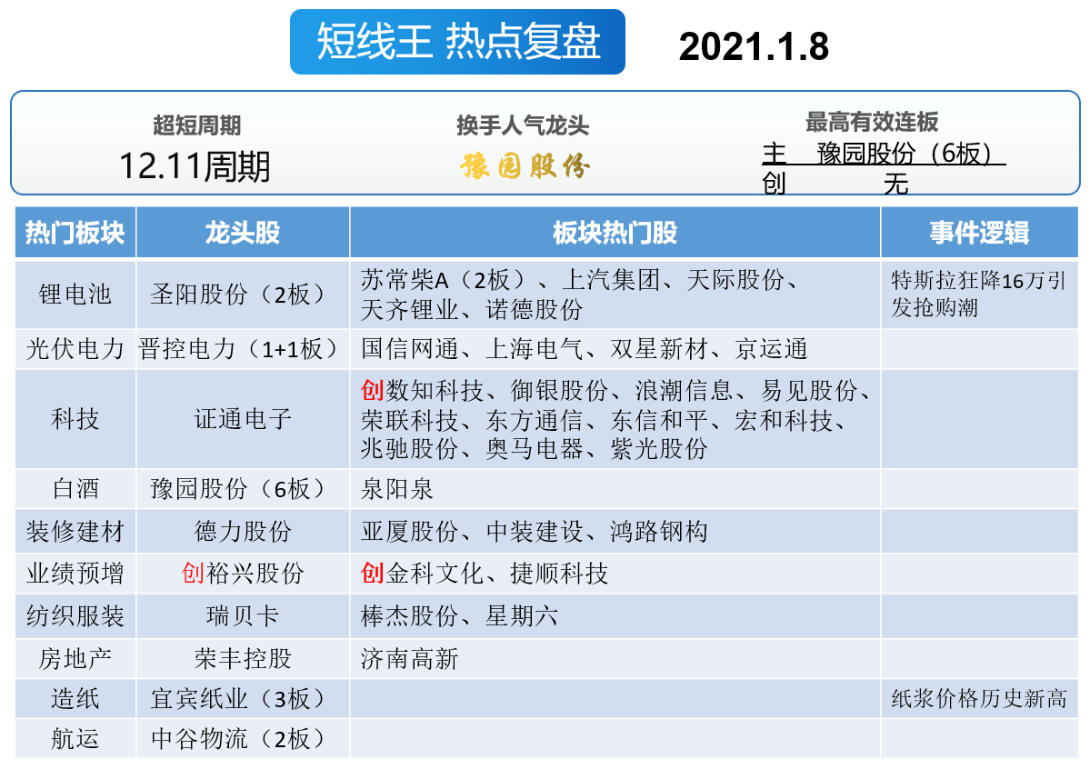Click the 短线王 热点复盘 title banner
1090x769 pixels.
457,42
